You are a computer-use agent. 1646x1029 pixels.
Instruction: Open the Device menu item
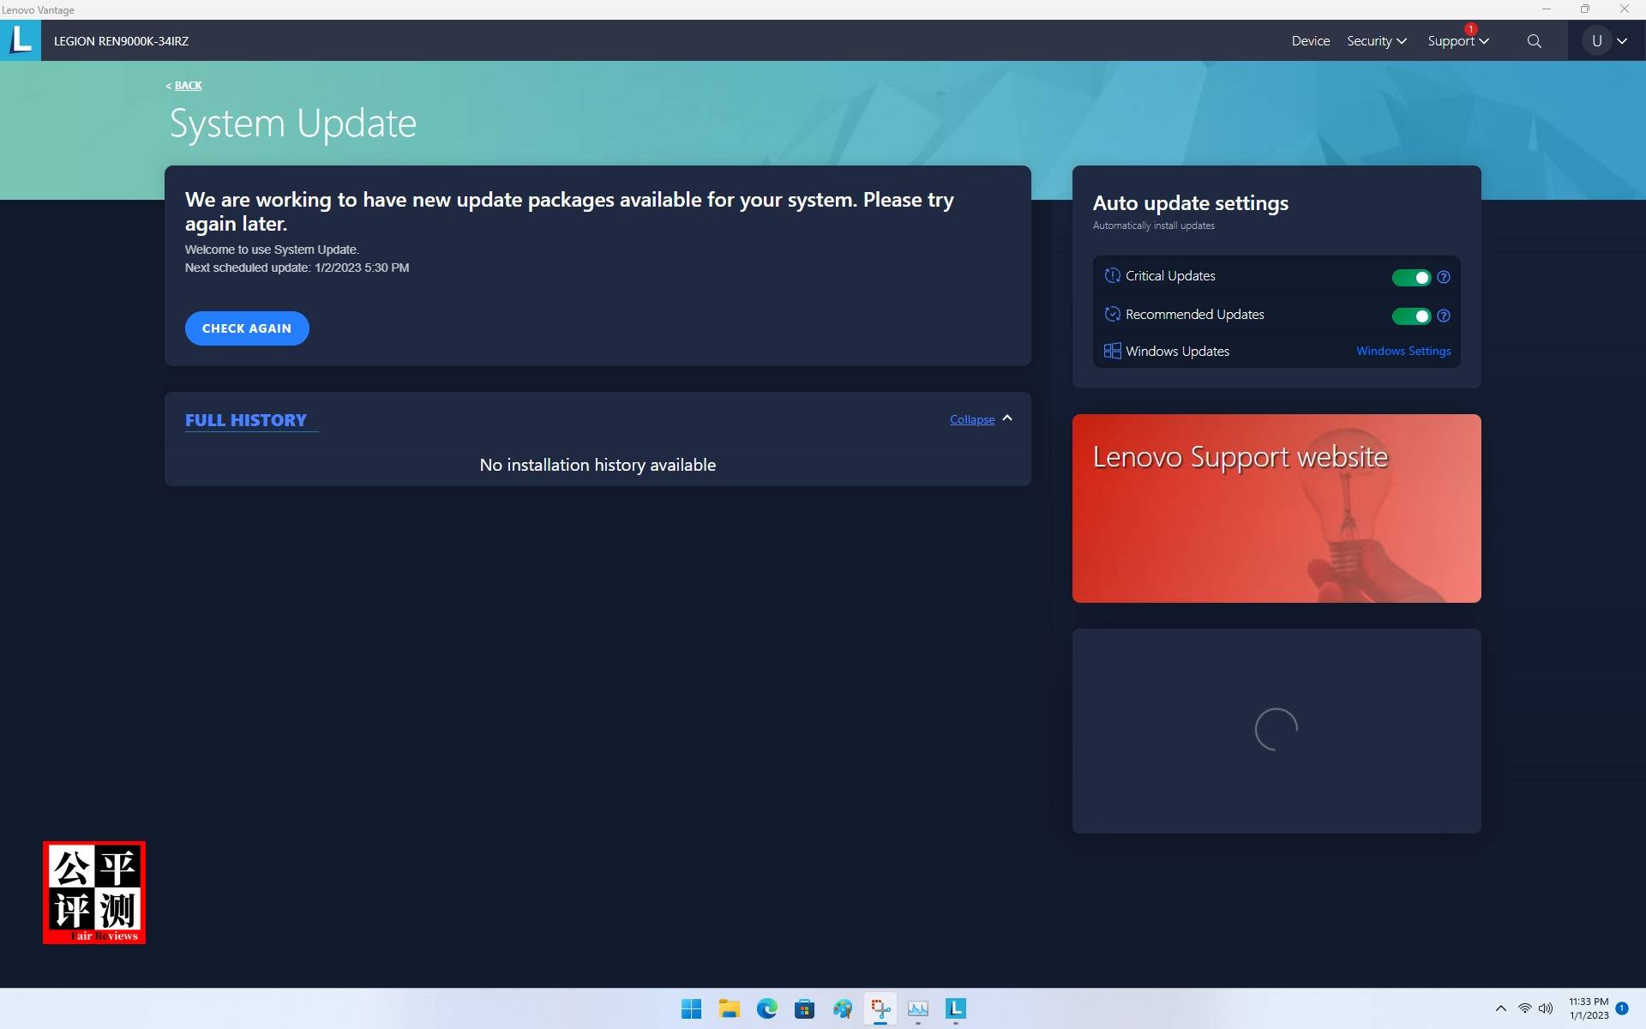click(1310, 41)
